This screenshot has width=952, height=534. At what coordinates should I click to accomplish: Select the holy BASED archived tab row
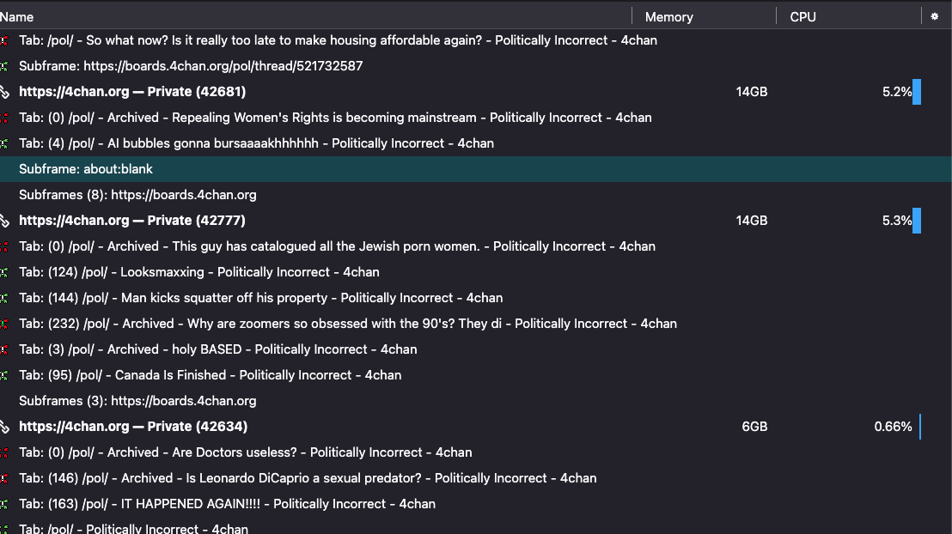217,349
